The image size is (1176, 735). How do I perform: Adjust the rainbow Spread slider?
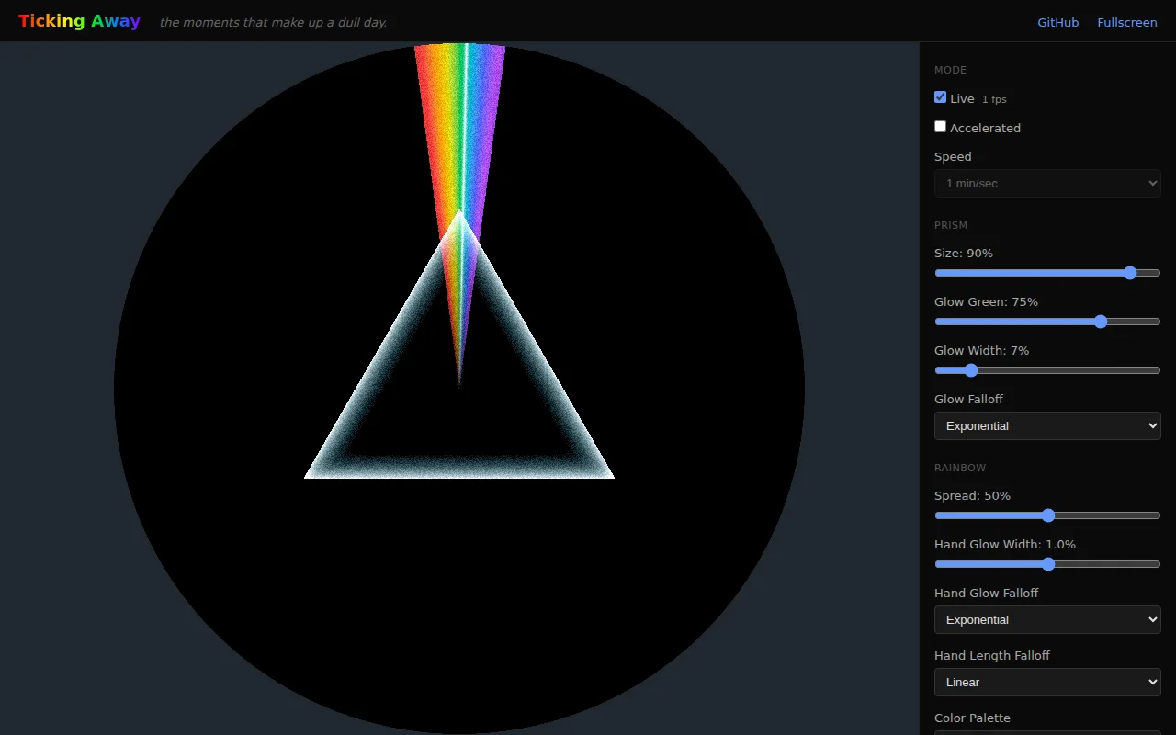pyautogui.click(x=1047, y=515)
